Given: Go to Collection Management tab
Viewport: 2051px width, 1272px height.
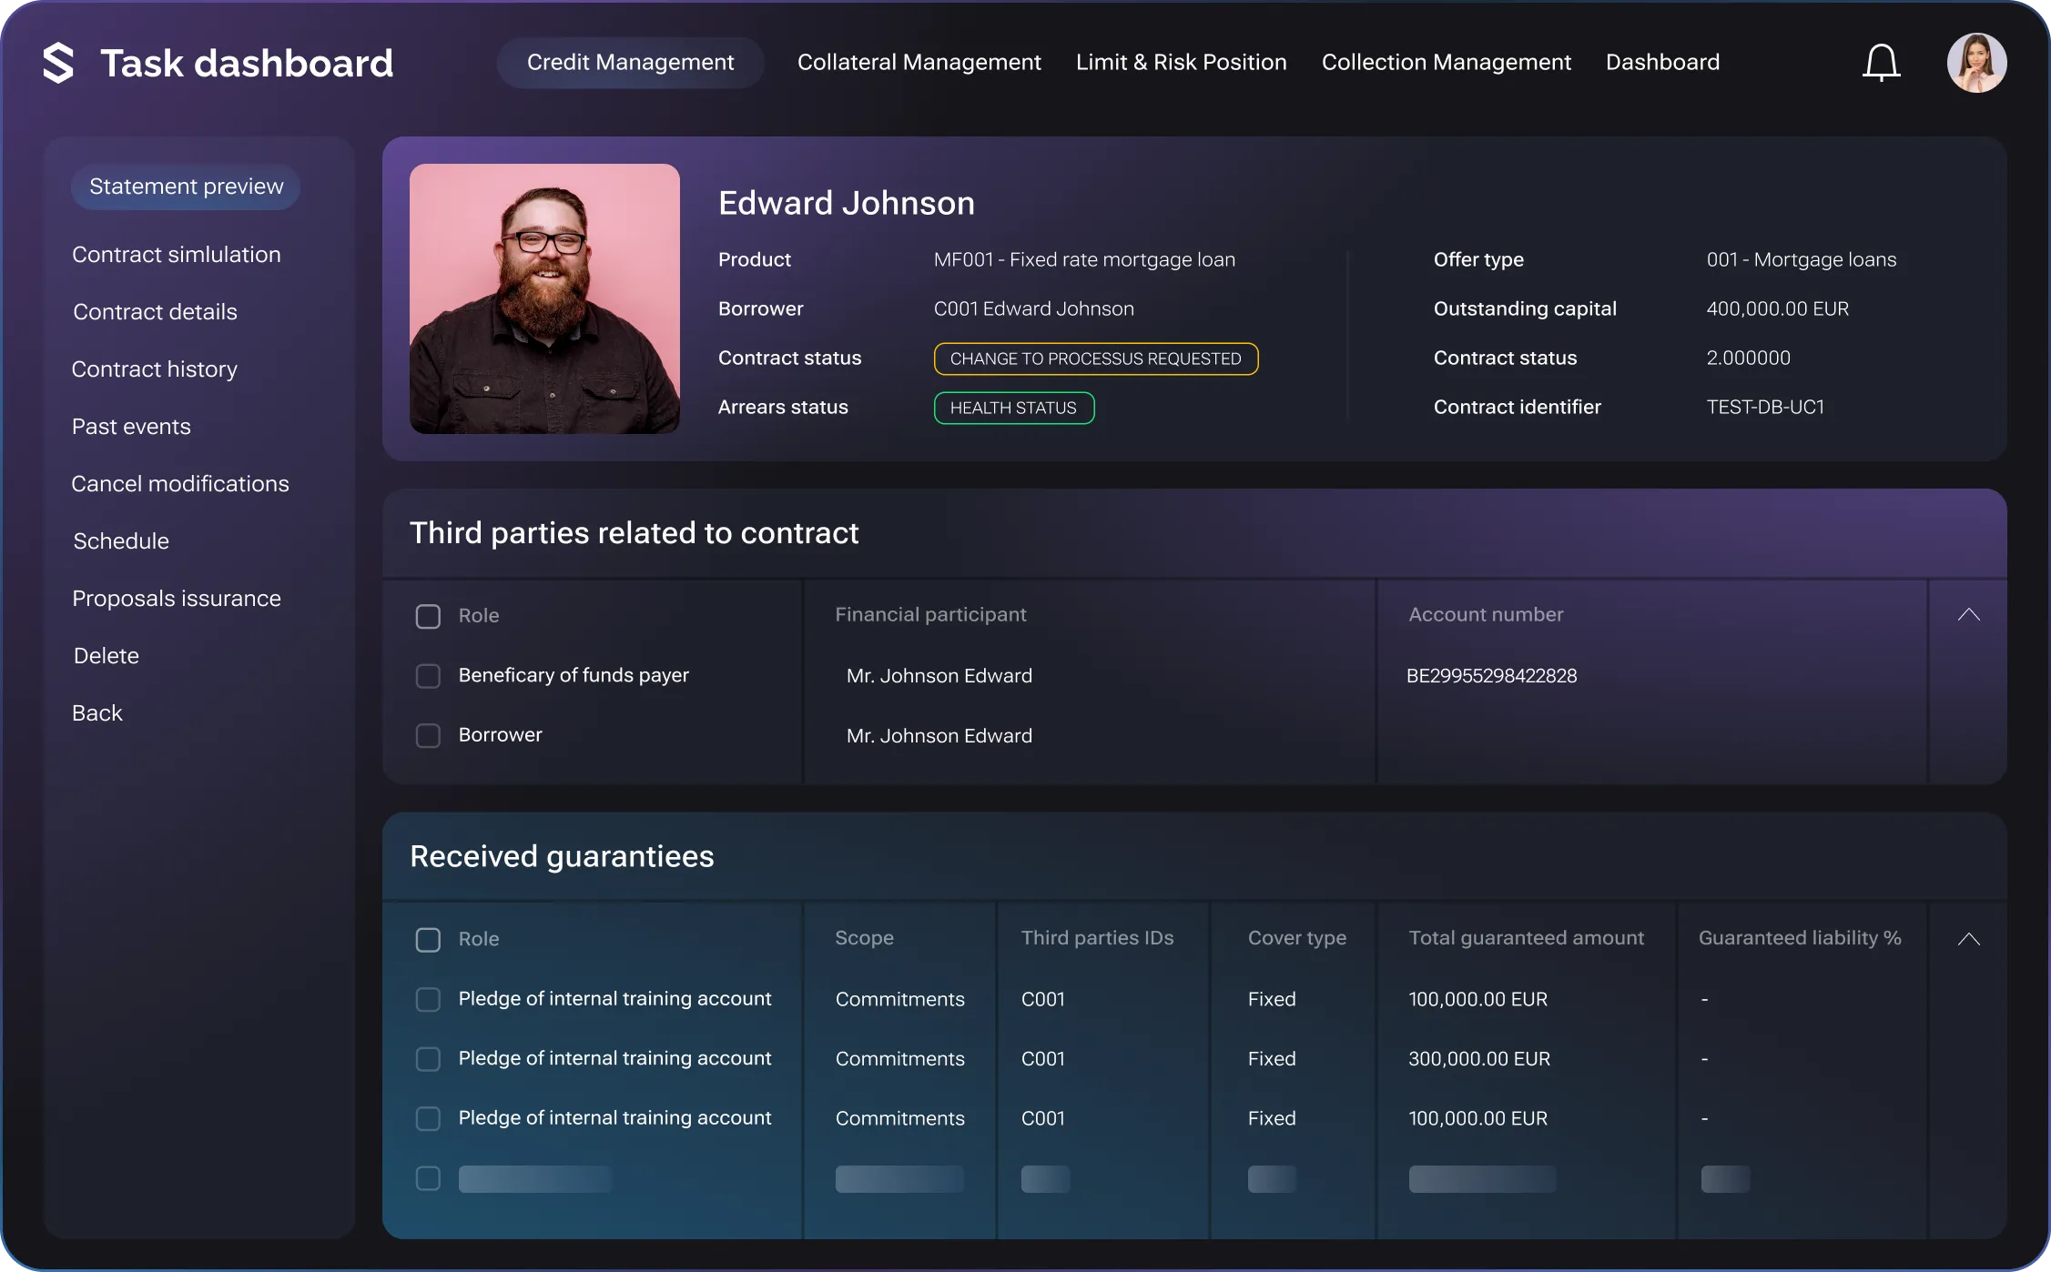Looking at the screenshot, I should (x=1446, y=62).
